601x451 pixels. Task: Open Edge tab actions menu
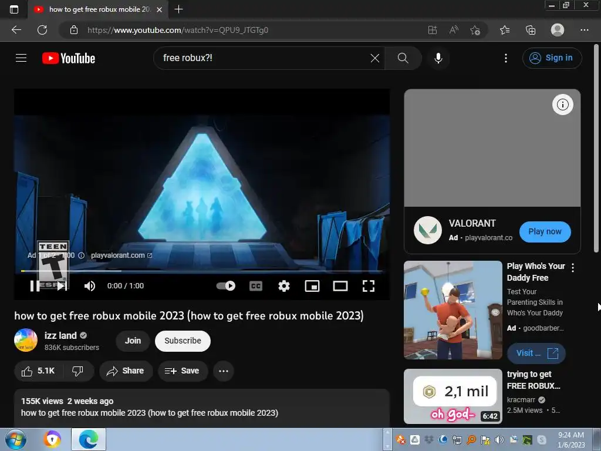point(14,9)
